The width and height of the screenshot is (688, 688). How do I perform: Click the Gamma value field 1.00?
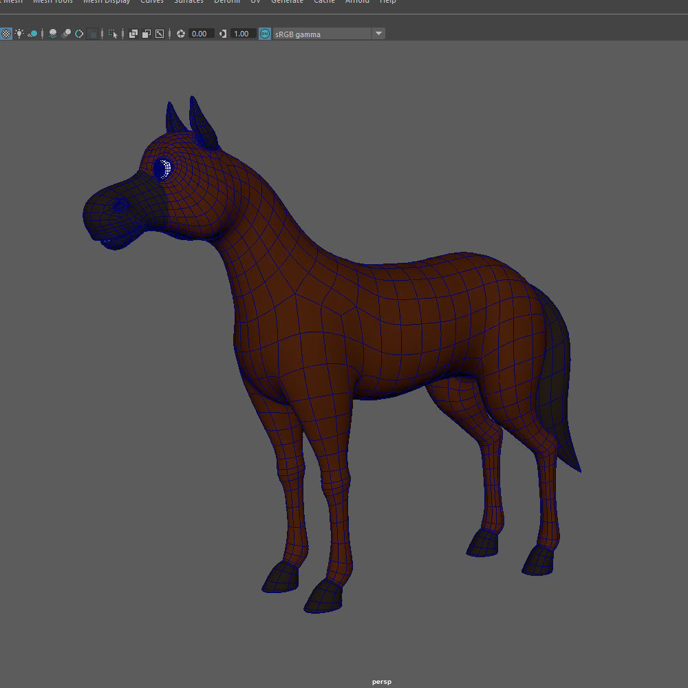(x=244, y=34)
